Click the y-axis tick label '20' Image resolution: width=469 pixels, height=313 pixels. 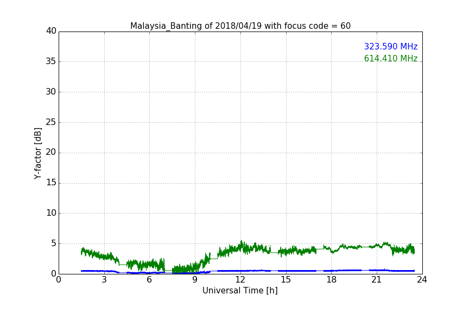51,152
